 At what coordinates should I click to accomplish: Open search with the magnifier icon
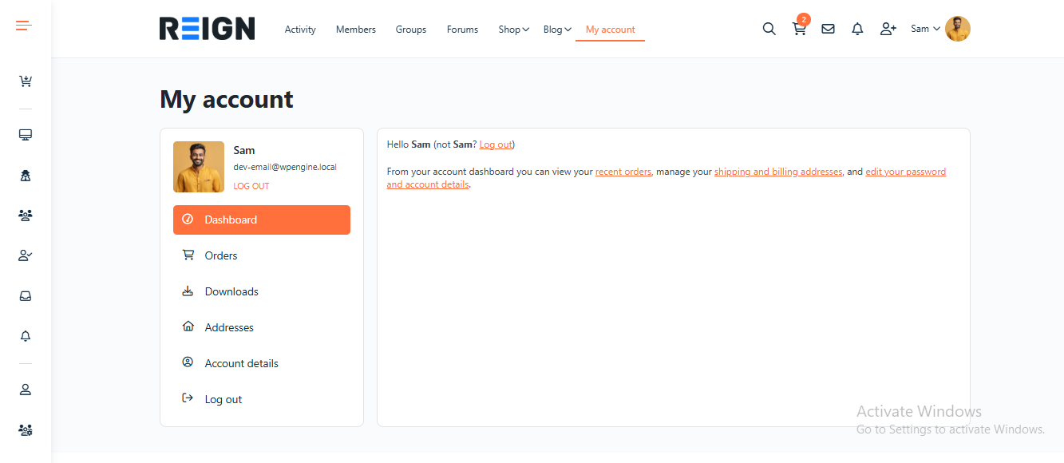coord(769,28)
